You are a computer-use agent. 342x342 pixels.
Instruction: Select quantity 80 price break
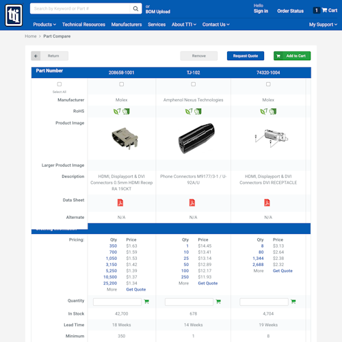261,252
